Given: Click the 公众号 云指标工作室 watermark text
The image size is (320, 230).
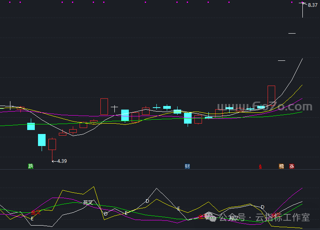Looking at the screenshot, I should click(264, 217).
